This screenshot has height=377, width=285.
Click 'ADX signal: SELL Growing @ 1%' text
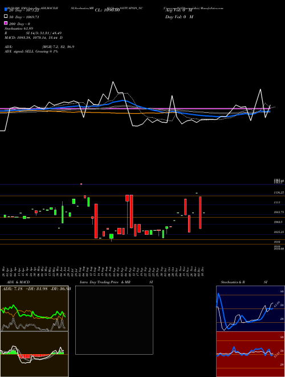[x=31, y=51]
